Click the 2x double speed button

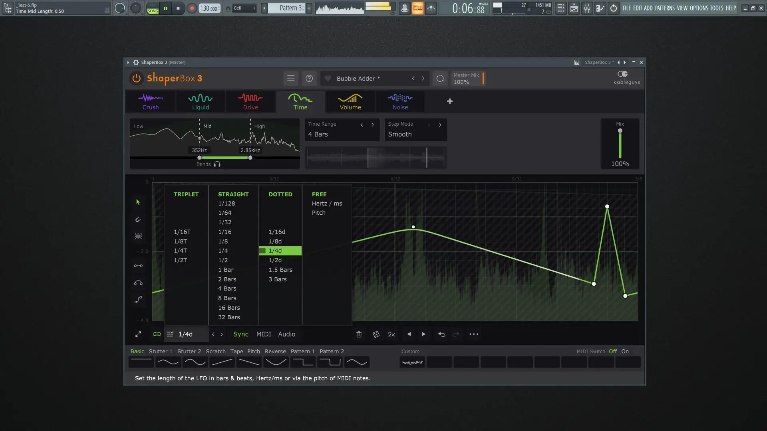pos(391,334)
